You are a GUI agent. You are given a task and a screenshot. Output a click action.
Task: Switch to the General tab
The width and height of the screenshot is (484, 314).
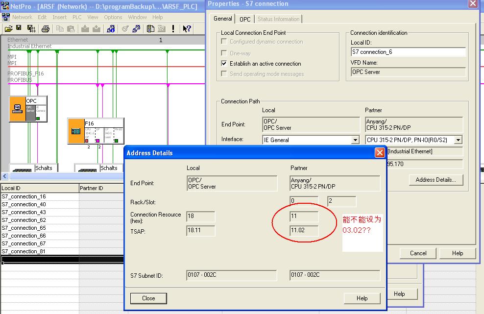(222, 19)
